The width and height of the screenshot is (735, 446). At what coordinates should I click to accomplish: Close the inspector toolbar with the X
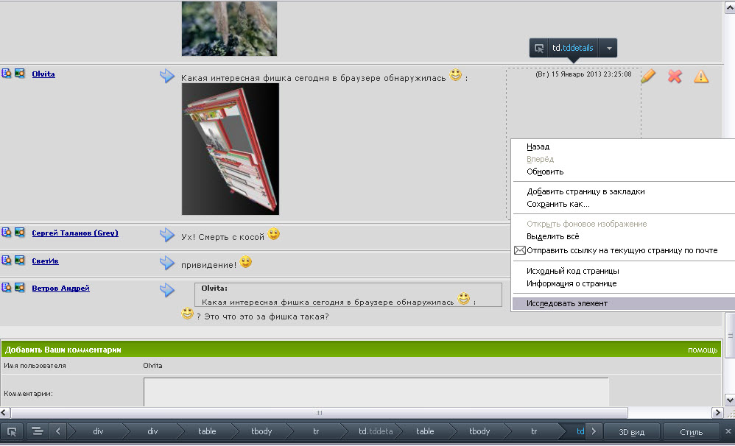728,431
